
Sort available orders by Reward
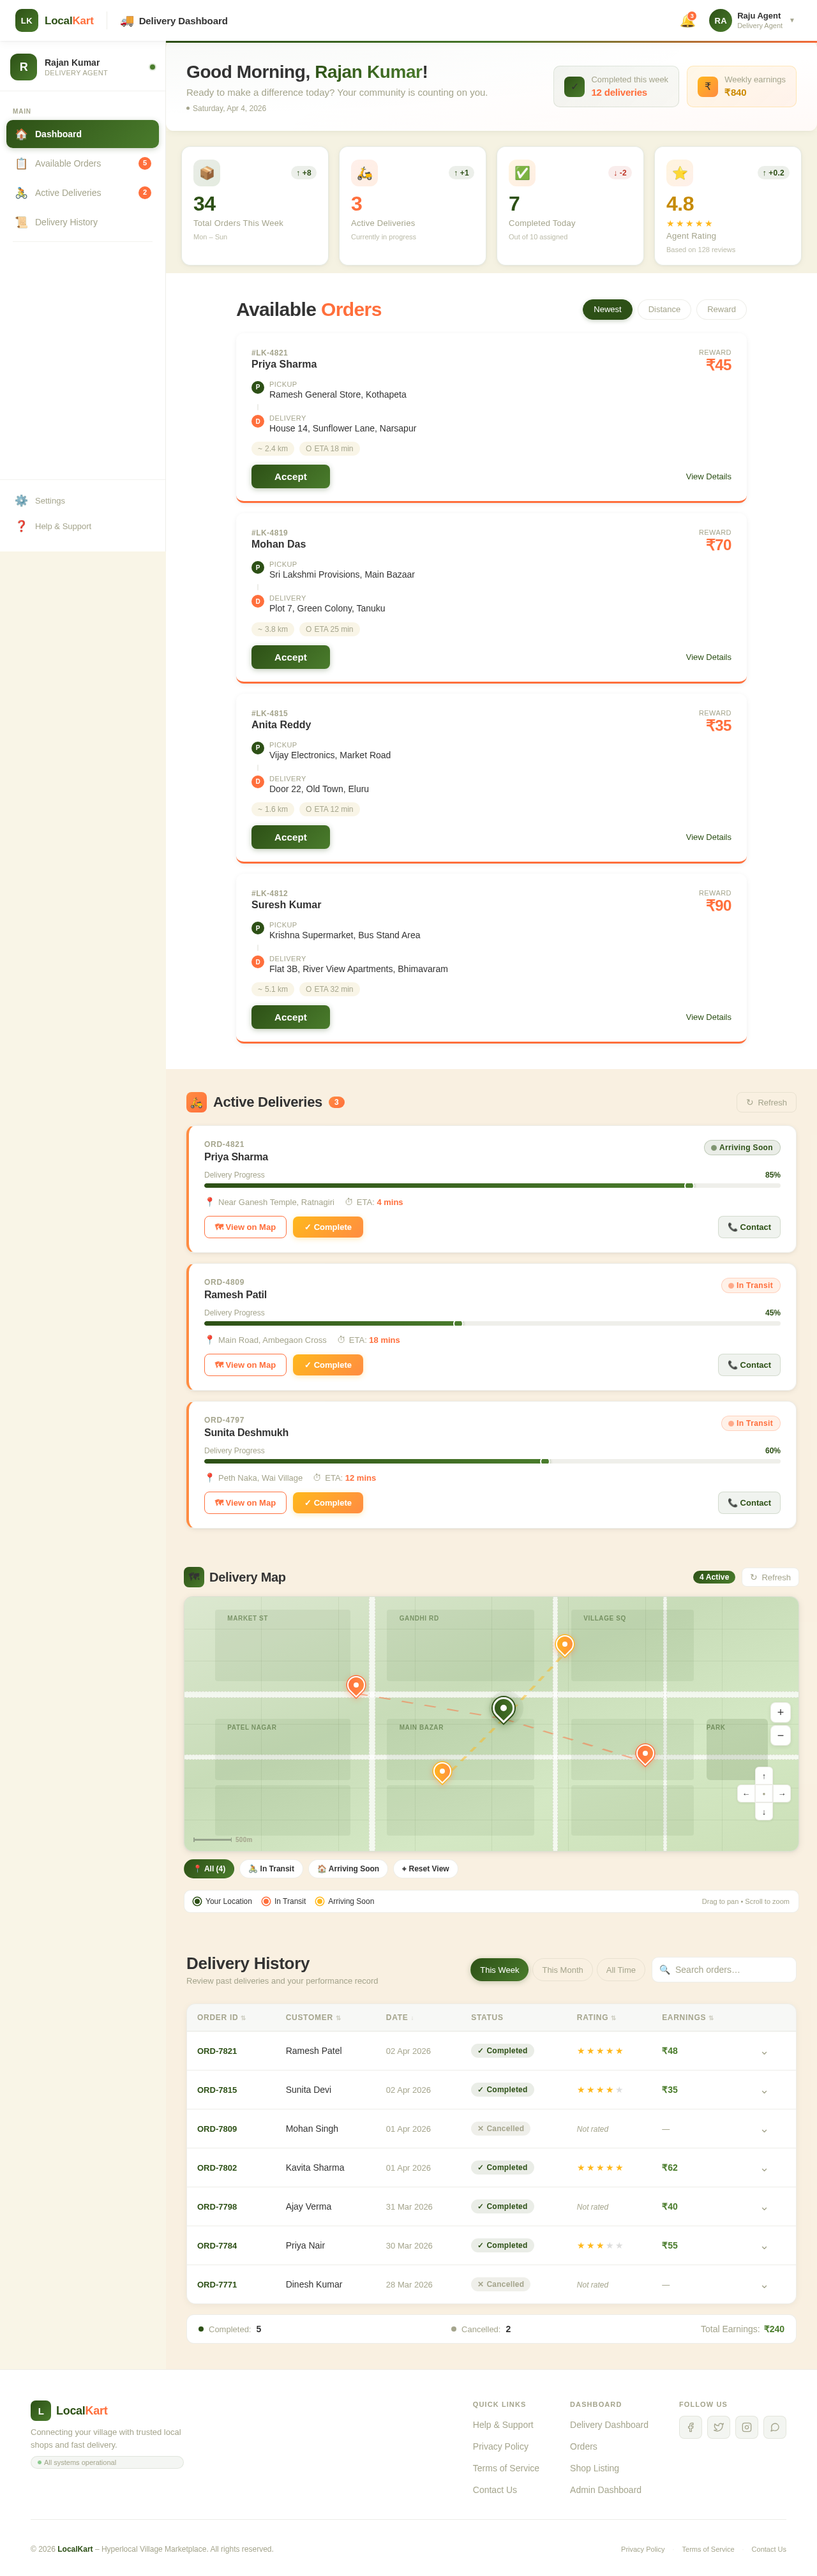(721, 310)
